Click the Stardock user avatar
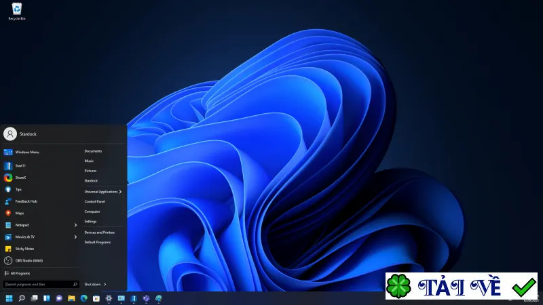This screenshot has width=543, height=305. point(10,134)
